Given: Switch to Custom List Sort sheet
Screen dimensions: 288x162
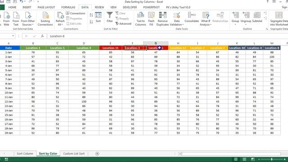Looking at the screenshot, I should (74, 153).
